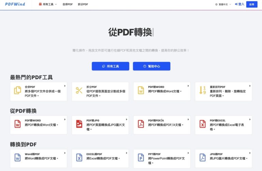Expand arrow on the red PDF轉WORD card
Viewport: 262px width, 171px height.
tap(65, 119)
